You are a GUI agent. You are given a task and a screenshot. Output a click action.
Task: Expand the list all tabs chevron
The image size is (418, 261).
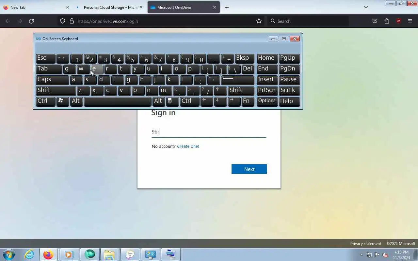pyautogui.click(x=366, y=7)
